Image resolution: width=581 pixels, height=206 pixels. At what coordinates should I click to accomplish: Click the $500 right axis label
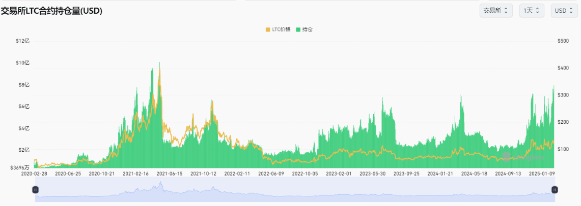point(563,41)
